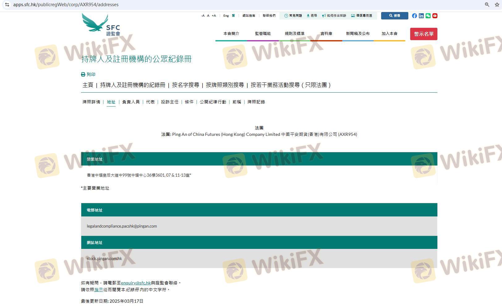
Task: Open 聯絡我們 contact link
Action: pos(269,16)
